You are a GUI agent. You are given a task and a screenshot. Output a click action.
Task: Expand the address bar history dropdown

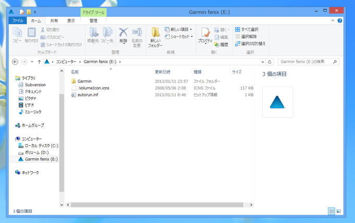point(263,62)
